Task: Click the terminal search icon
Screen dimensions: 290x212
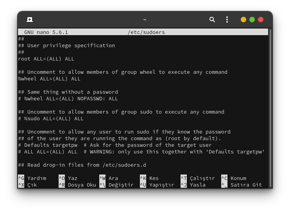Action: coord(212,20)
